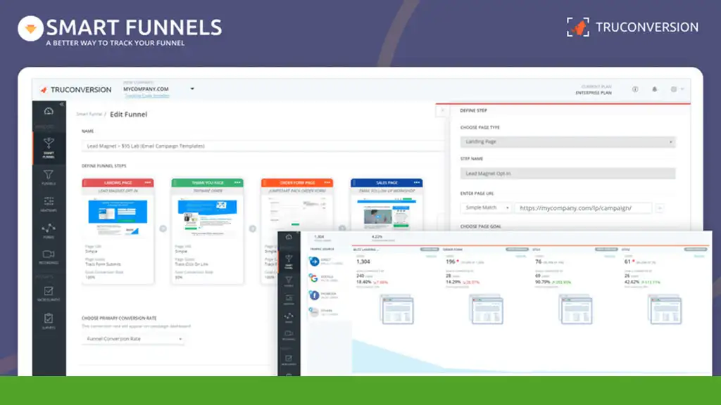Click the ENTERPRISE PLAN label
Screen dimensions: 721x405
pos(594,93)
